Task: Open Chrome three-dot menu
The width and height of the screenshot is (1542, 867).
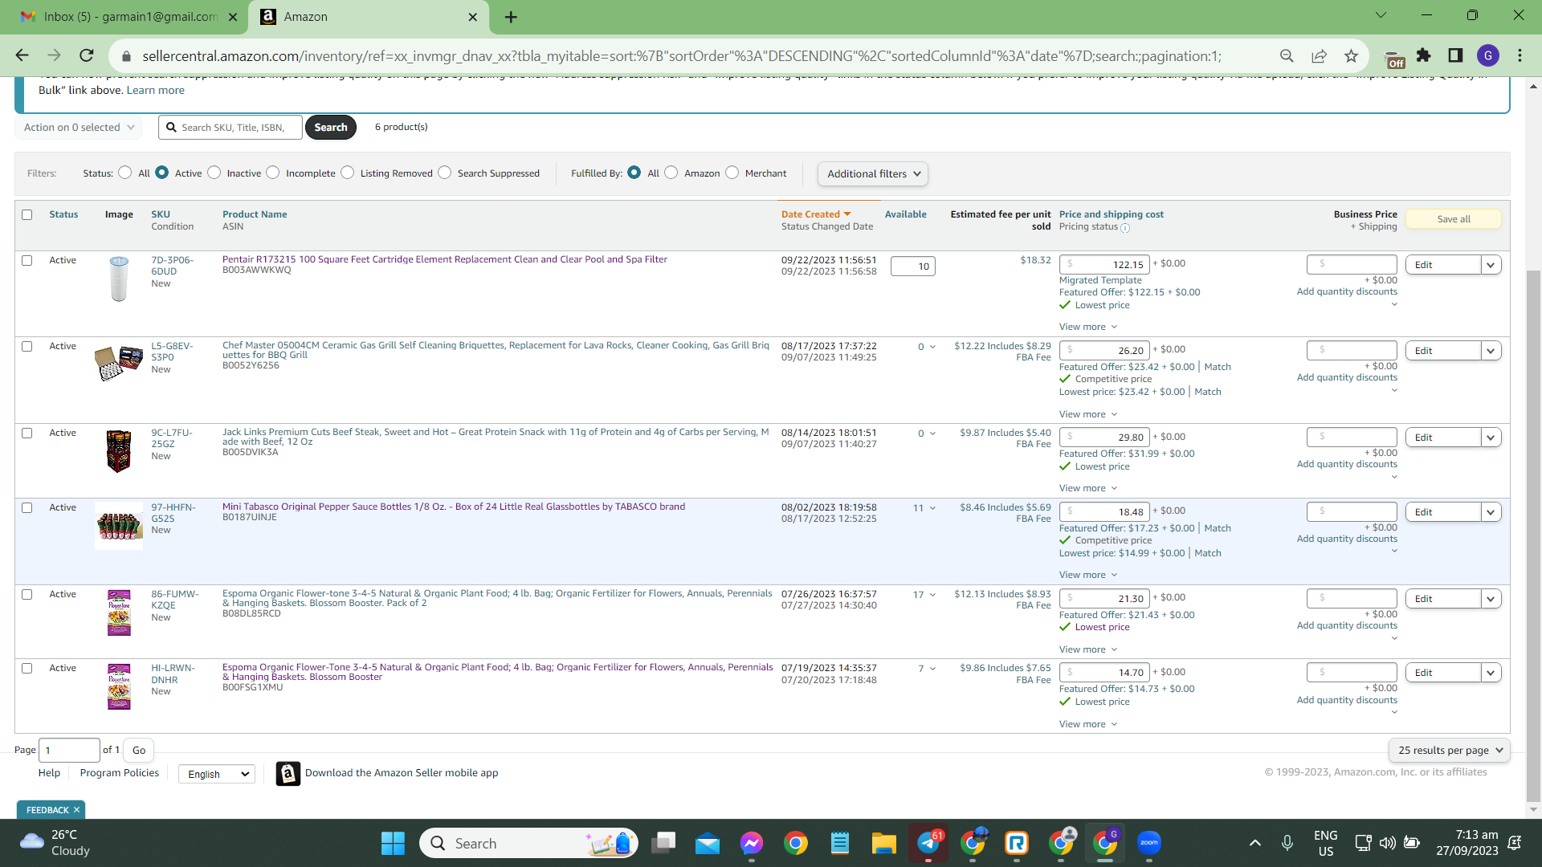Action: [1520, 55]
